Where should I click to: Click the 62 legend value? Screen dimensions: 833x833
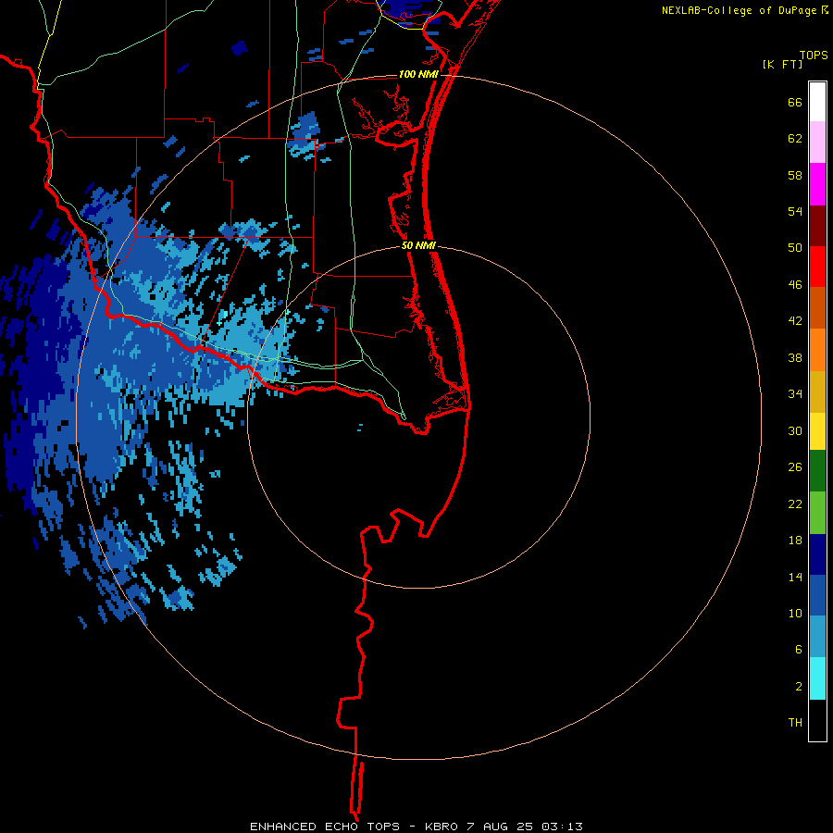(795, 138)
